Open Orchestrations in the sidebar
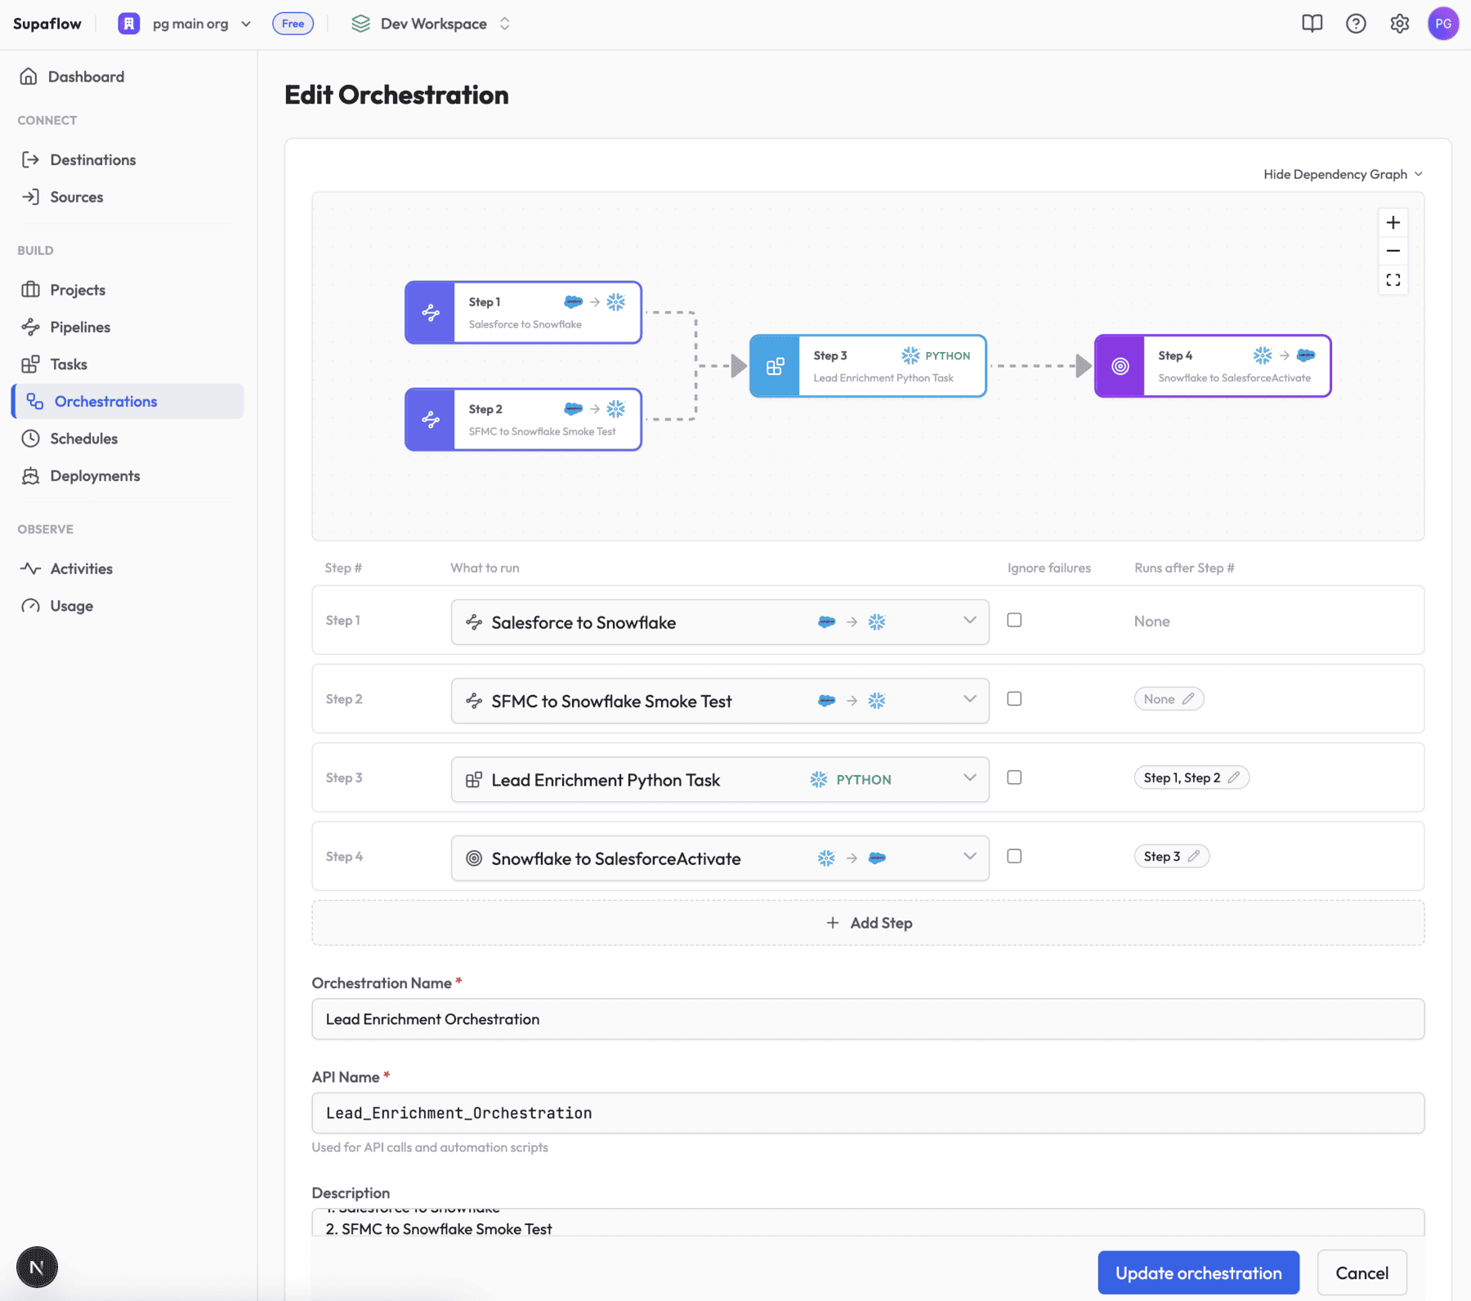The width and height of the screenshot is (1471, 1301). pos(128,401)
